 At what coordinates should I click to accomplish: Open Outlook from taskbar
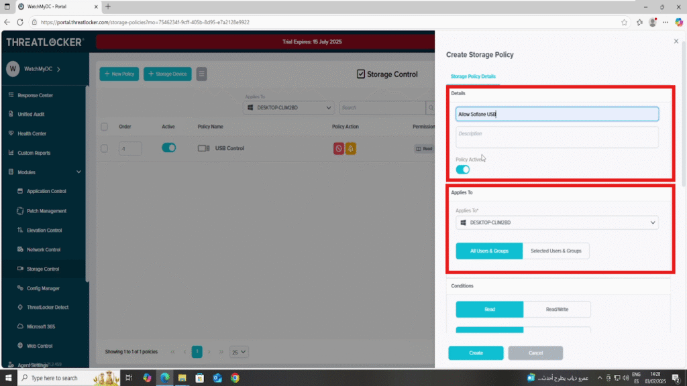(217, 378)
